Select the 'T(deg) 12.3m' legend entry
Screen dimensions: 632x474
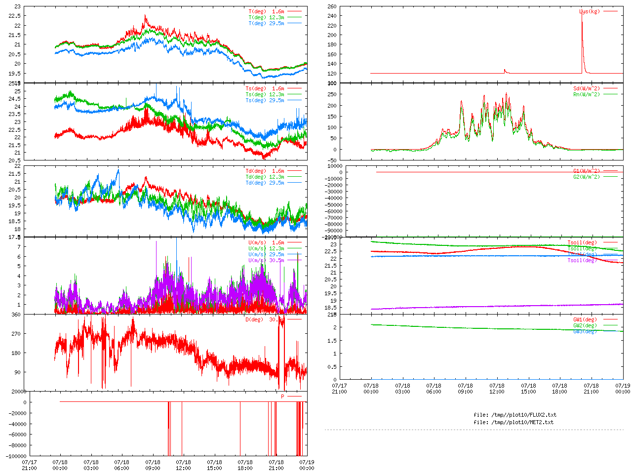tap(267, 17)
